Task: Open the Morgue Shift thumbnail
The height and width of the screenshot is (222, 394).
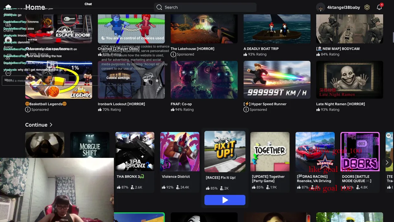Action: tap(90, 151)
